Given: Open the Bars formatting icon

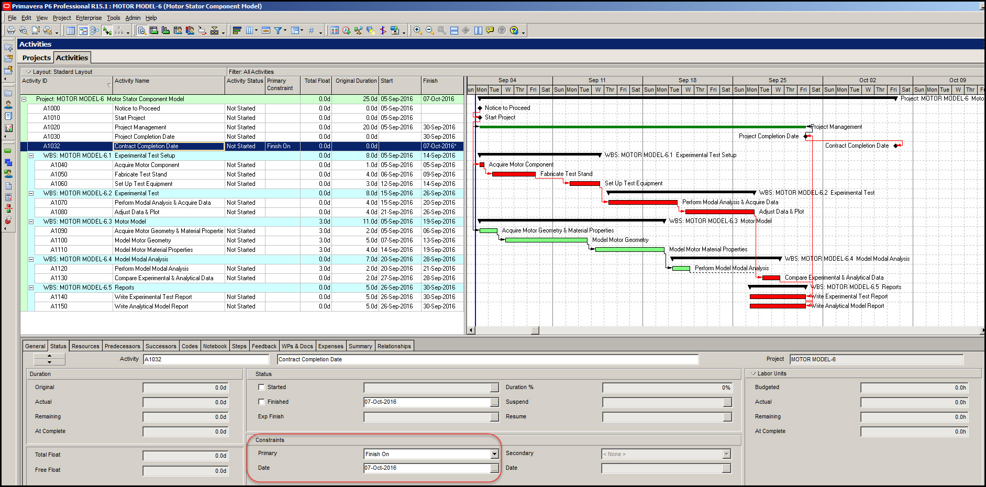Looking at the screenshot, I should pos(237,30).
